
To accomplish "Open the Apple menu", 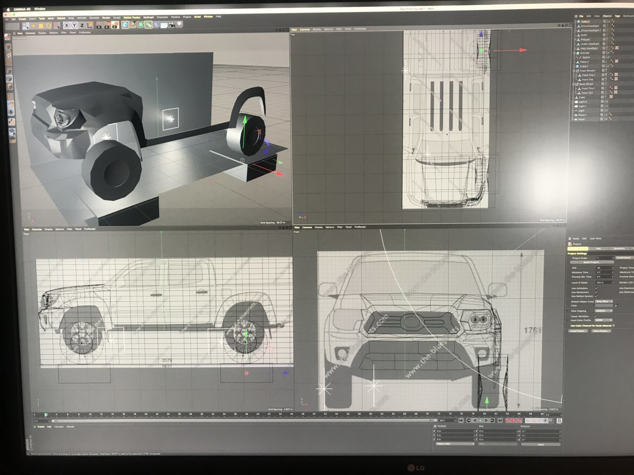I will pyautogui.click(x=8, y=9).
